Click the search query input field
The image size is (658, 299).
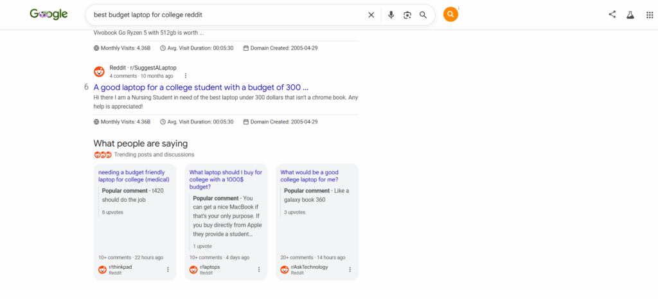(227, 15)
